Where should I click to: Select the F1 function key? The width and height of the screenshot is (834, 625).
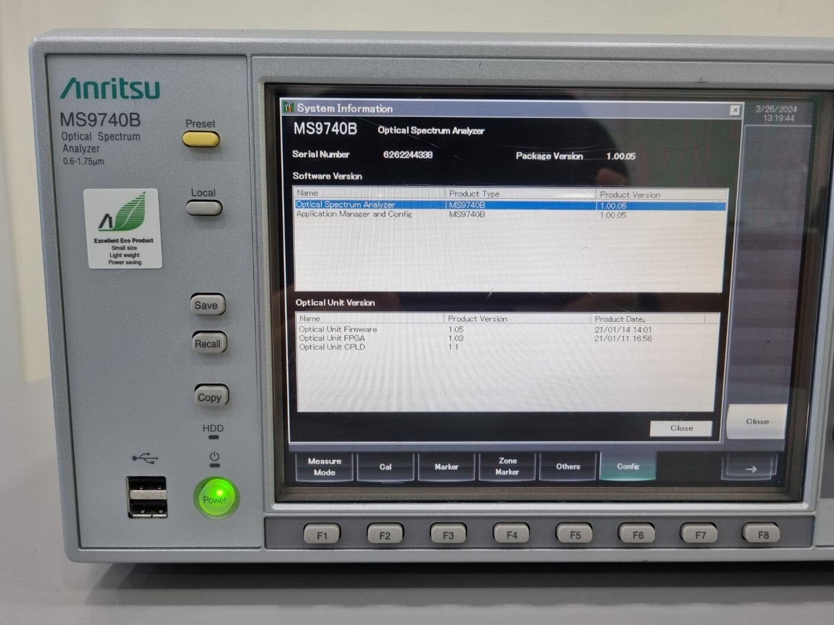tap(322, 535)
